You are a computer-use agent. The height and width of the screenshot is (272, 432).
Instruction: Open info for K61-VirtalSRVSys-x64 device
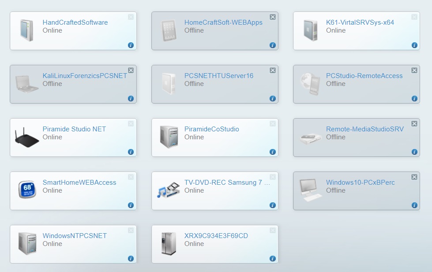(x=414, y=45)
